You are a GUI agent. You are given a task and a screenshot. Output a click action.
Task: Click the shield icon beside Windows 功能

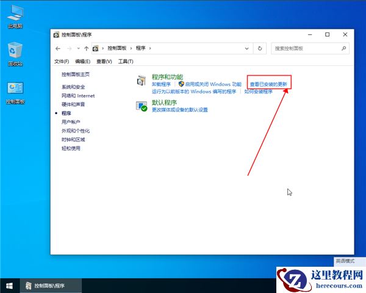(181, 84)
